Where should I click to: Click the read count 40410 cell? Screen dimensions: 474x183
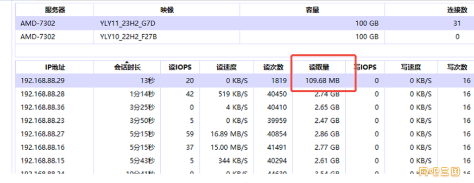tap(277, 107)
